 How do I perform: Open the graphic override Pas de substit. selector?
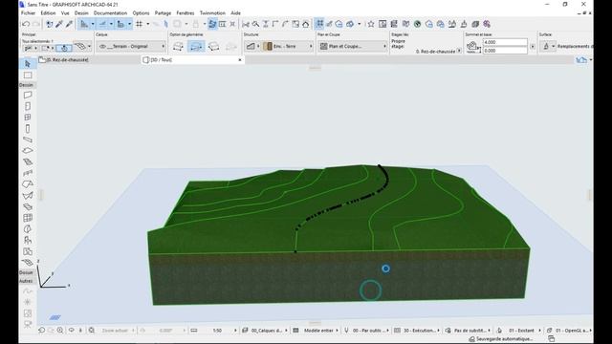(469, 331)
